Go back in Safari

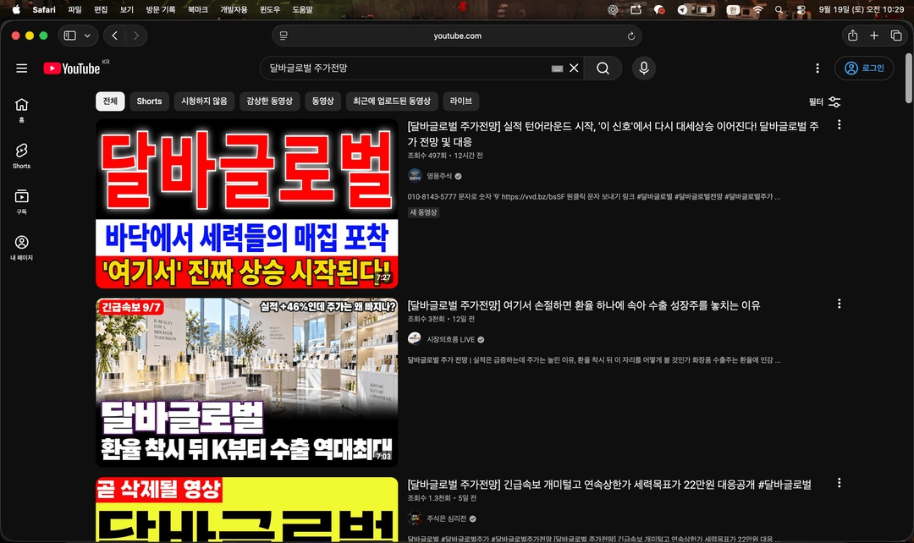coord(115,36)
